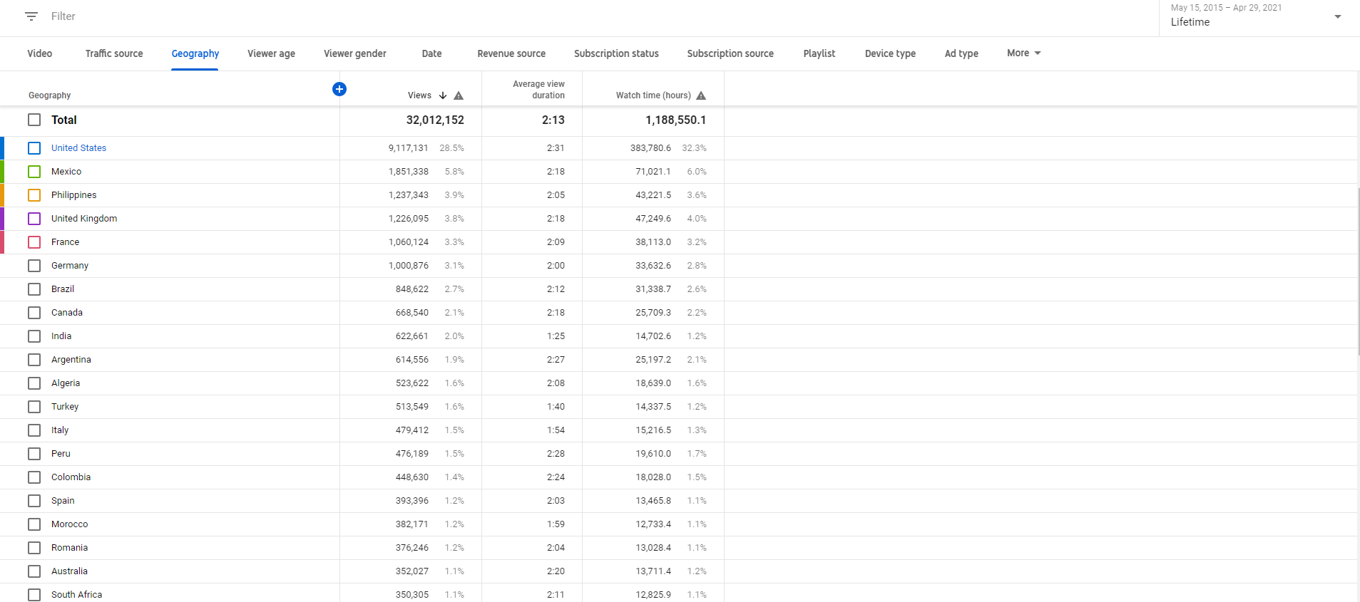Screen dimensions: 1360x602
Task: Check the Romania checkbox
Action: coord(34,548)
